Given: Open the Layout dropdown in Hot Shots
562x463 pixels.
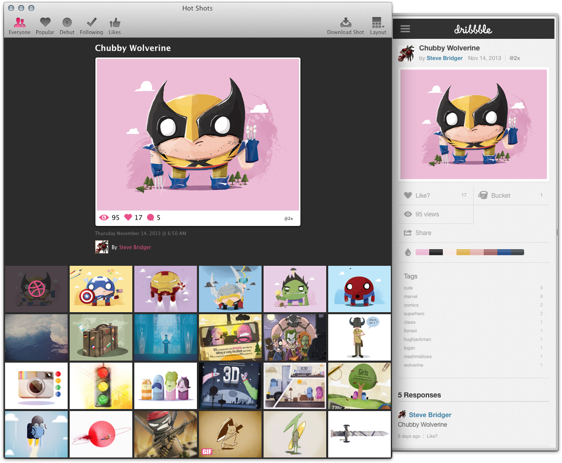Looking at the screenshot, I should click(x=378, y=26).
